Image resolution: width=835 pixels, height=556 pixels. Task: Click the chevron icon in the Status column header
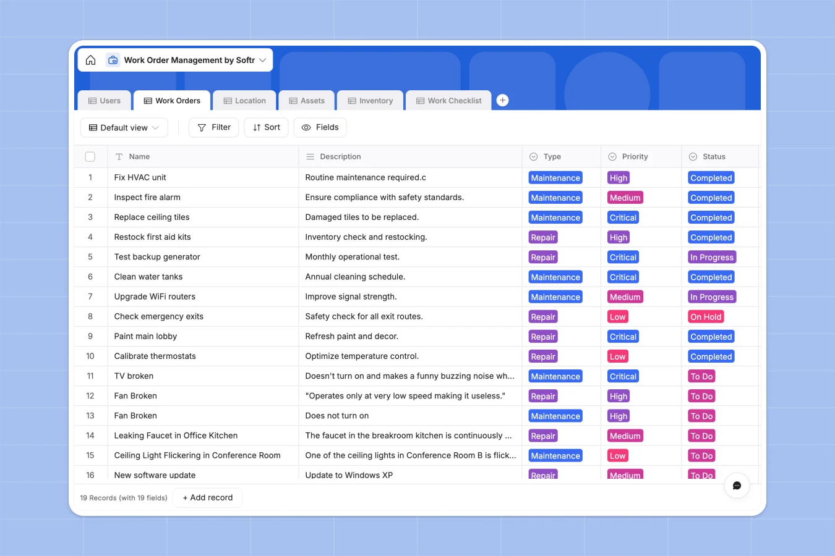tap(692, 156)
